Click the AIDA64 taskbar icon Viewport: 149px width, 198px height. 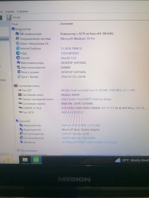(36, 160)
